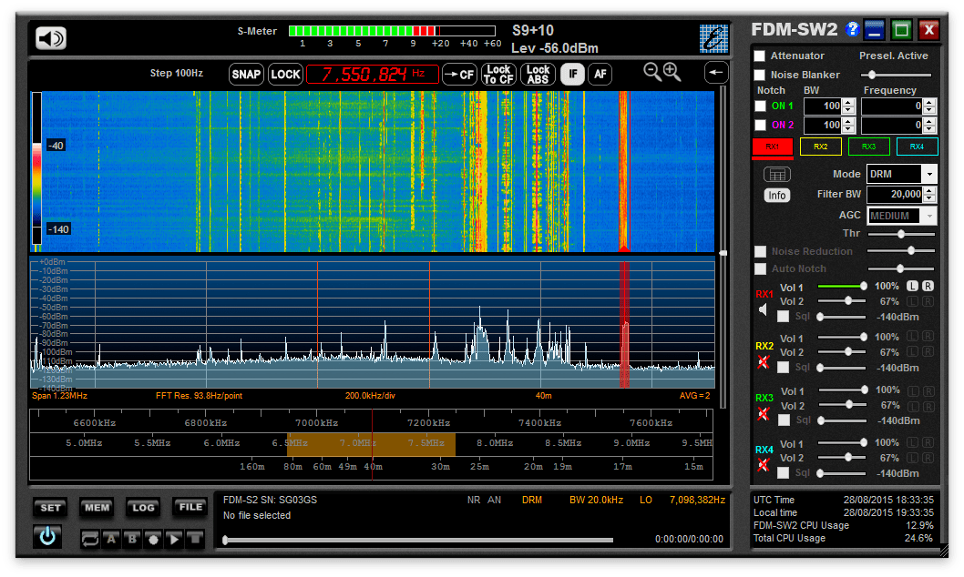Image resolution: width=964 pixels, height=577 pixels.
Task: Switch to the RX2 receiver tab
Action: pos(820,147)
